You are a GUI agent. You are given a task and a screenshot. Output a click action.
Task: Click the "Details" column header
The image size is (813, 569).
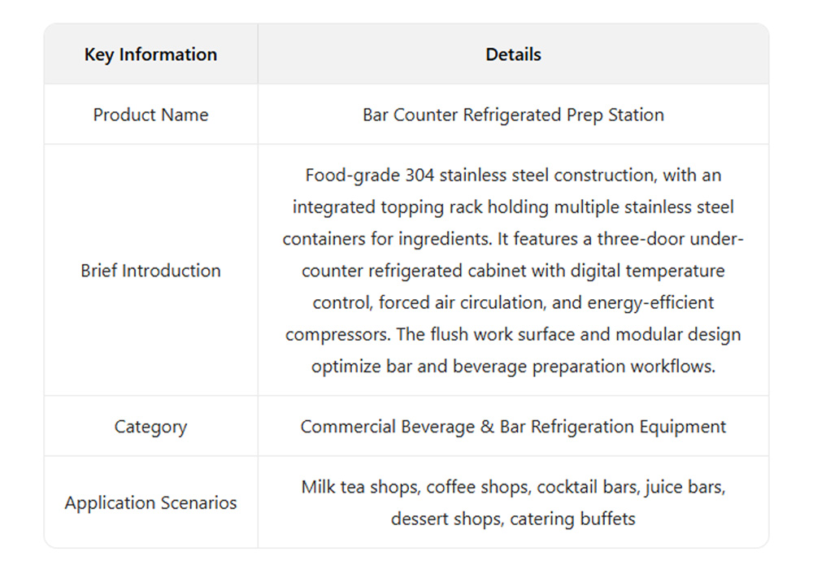coord(513,55)
